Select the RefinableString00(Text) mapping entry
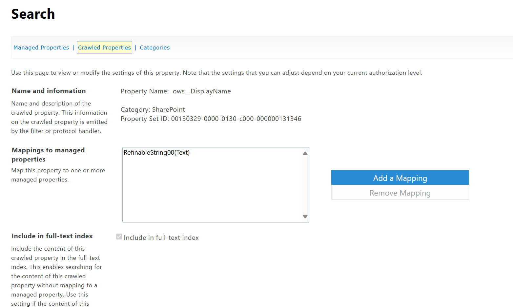Screen dimensions: 513x307 156,152
